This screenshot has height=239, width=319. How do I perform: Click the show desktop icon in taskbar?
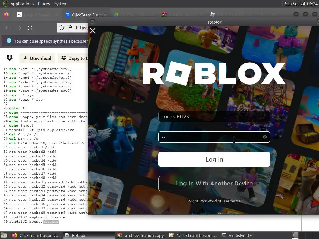coord(4,235)
